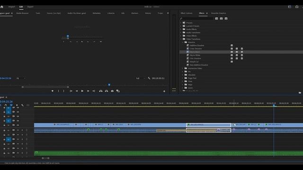Go to In point
The height and width of the screenshot is (170, 303).
pyautogui.click(x=71, y=91)
